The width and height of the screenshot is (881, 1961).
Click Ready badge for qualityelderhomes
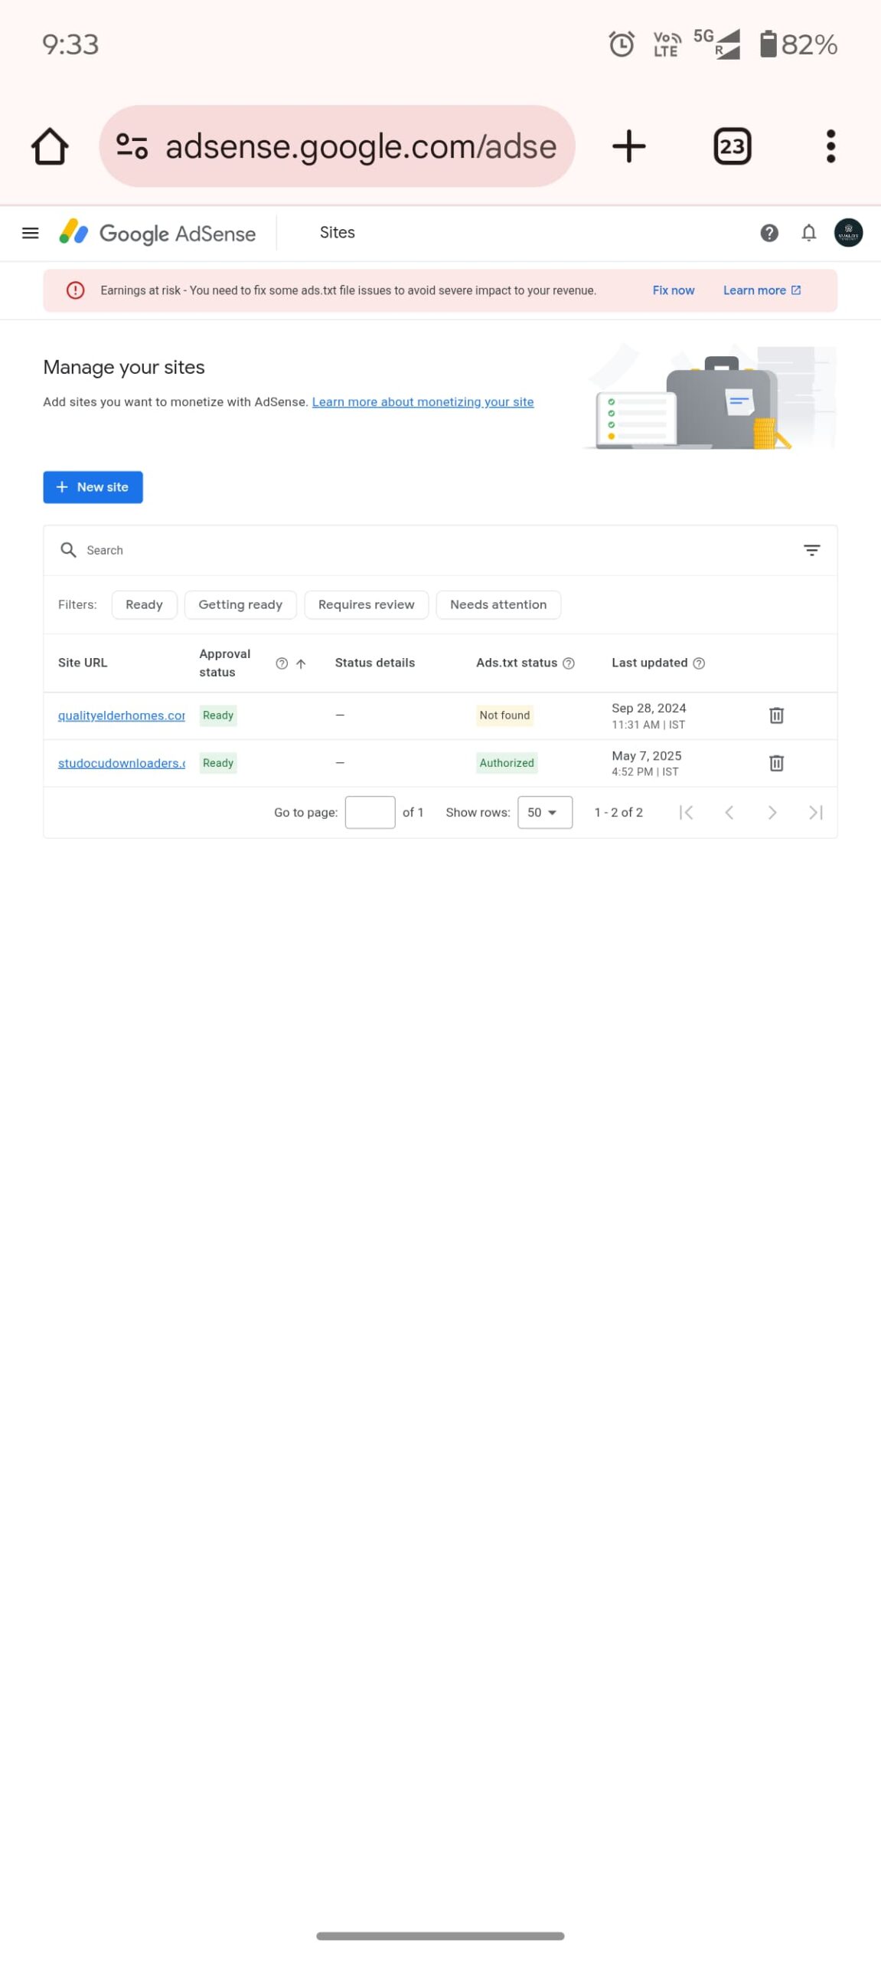218,715
